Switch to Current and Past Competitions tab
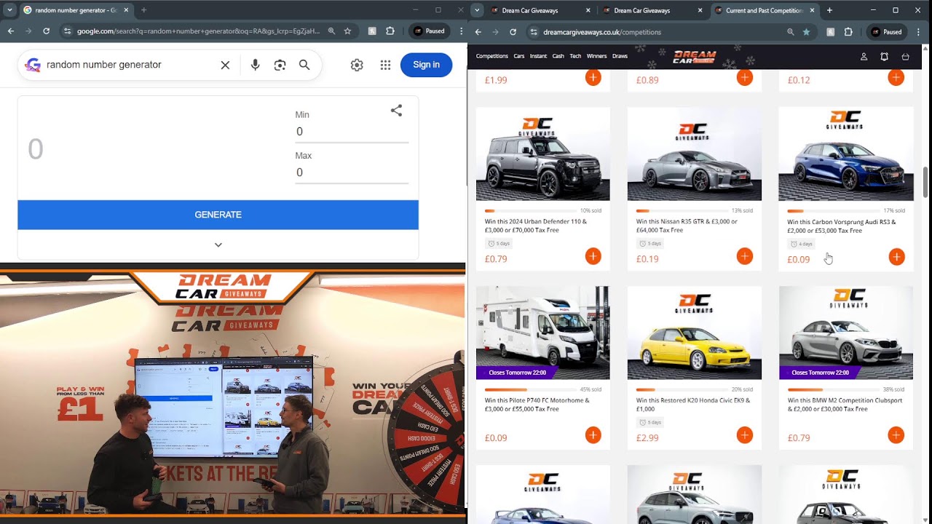Image resolution: width=932 pixels, height=524 pixels. 764,11
